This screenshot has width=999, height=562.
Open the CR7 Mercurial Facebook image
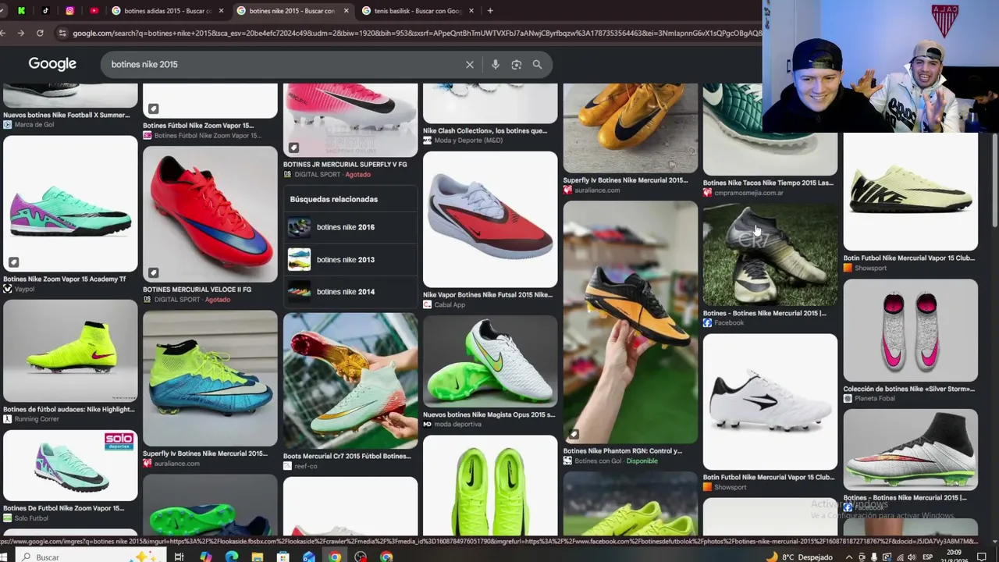[x=770, y=255]
